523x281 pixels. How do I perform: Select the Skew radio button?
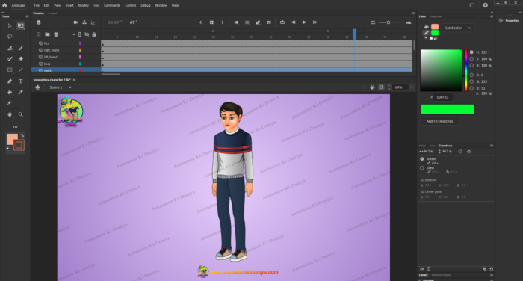[422, 168]
